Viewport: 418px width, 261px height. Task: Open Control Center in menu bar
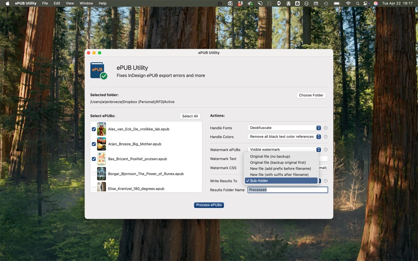366,3
